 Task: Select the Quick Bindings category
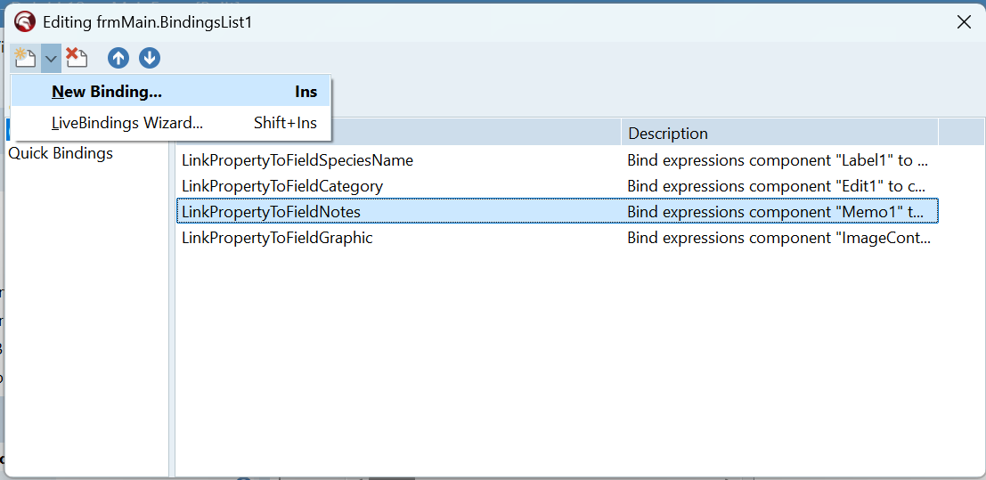click(x=61, y=153)
